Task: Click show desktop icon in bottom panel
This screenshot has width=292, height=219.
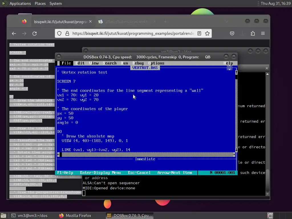Action: coord(3,216)
